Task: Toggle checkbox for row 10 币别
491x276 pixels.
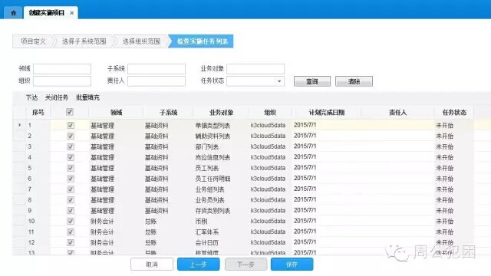Action: pos(71,221)
